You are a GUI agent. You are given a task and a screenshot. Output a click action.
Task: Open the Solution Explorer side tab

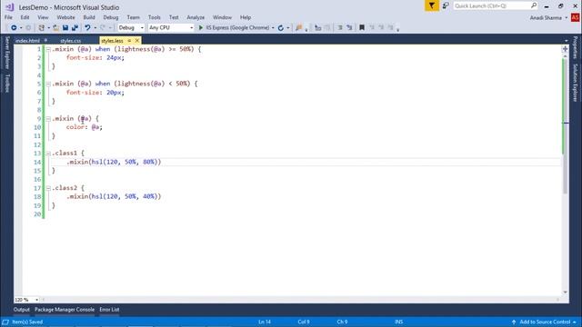[x=575, y=83]
